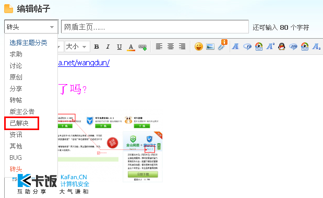Insert WMV video with the WMV player icon

click(x=305, y=46)
